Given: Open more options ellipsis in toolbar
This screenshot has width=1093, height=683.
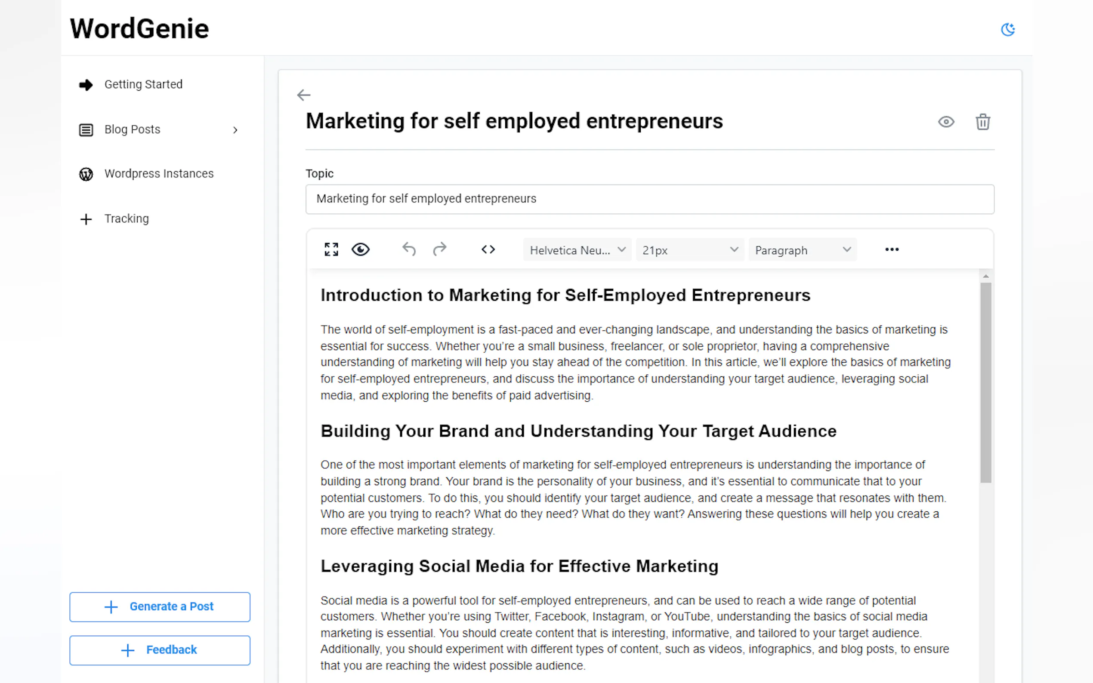Looking at the screenshot, I should [892, 249].
